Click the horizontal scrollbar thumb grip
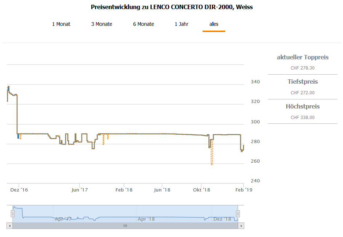This screenshot has width=343, height=237. pos(125,226)
